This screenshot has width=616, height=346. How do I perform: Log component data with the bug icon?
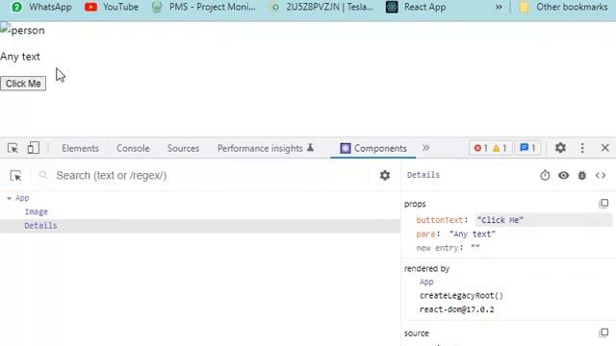point(581,175)
